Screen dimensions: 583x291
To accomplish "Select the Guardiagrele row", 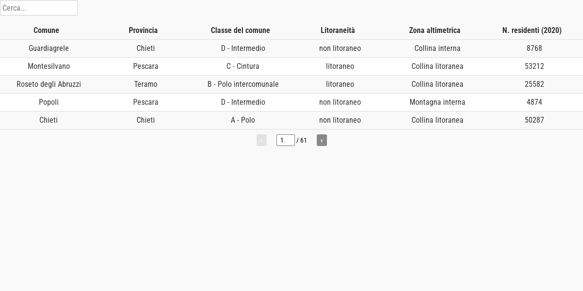I will pyautogui.click(x=291, y=48).
